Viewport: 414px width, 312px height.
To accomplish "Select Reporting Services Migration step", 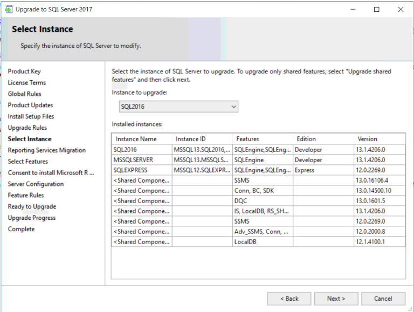I will pyautogui.click(x=46, y=150).
